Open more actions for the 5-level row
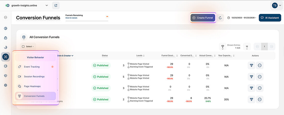 [259, 77]
